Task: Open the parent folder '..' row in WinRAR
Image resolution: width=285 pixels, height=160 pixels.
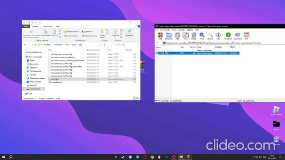Action: (x=197, y=50)
